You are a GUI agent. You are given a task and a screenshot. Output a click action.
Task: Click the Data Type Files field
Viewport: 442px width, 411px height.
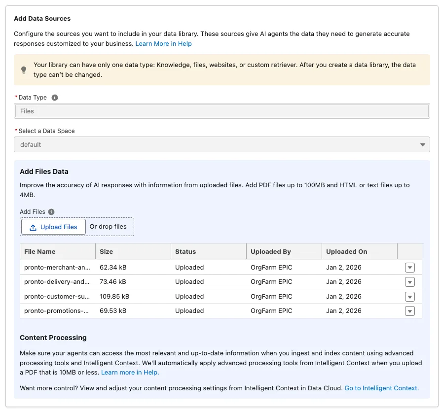pos(221,111)
